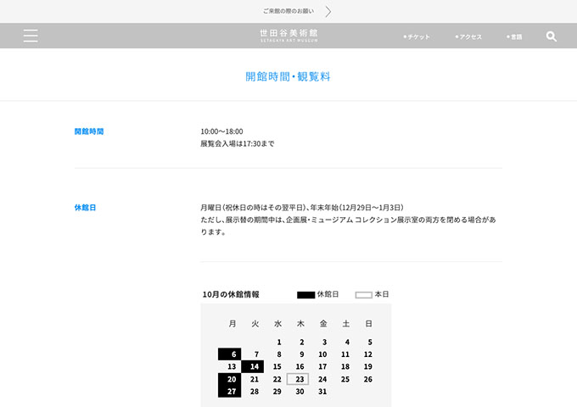Screen dimensions: 577x407
Task: Click the search magnifier icon
Action: coord(551,36)
